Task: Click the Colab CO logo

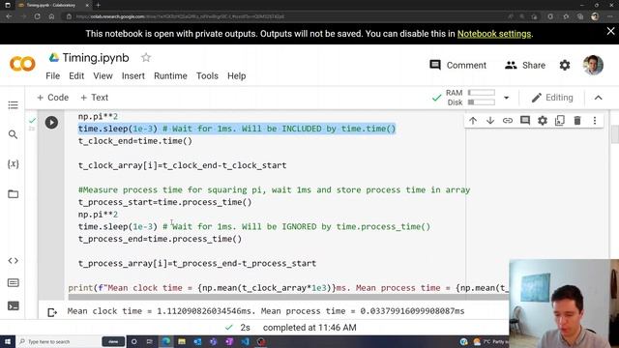Action: (22, 64)
